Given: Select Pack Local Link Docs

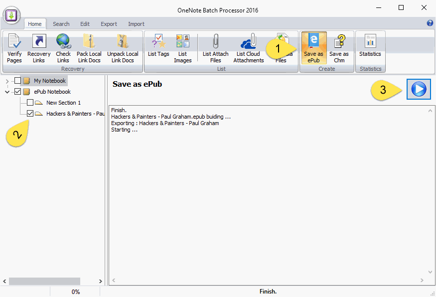Looking at the screenshot, I should 89,48.
